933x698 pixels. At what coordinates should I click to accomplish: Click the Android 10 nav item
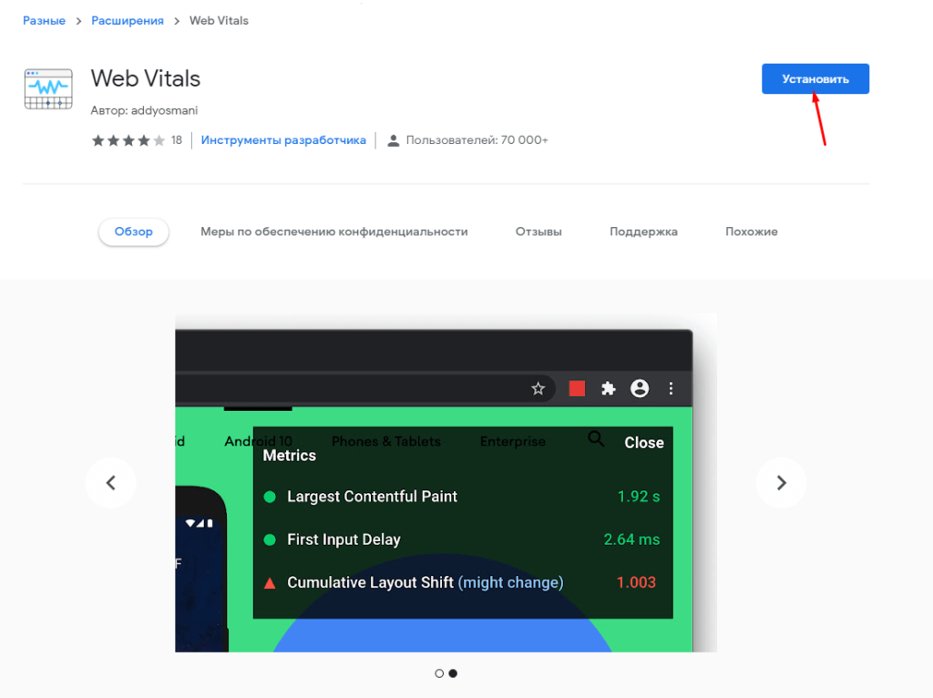258,442
